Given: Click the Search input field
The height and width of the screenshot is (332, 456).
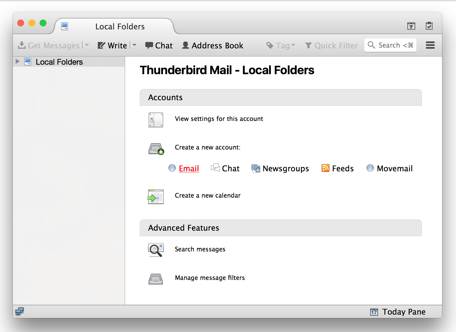Looking at the screenshot, I should [390, 45].
